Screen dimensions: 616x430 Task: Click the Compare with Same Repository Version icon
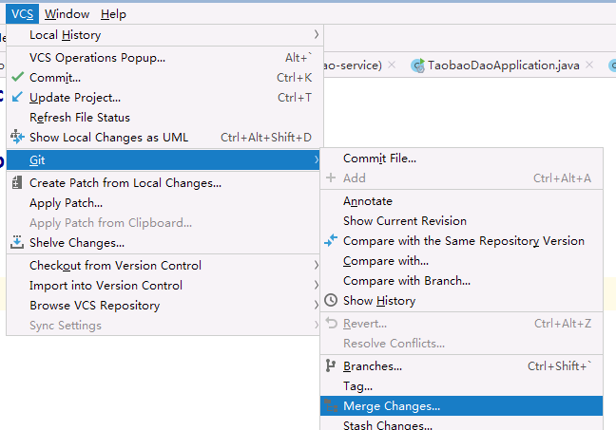coord(331,240)
